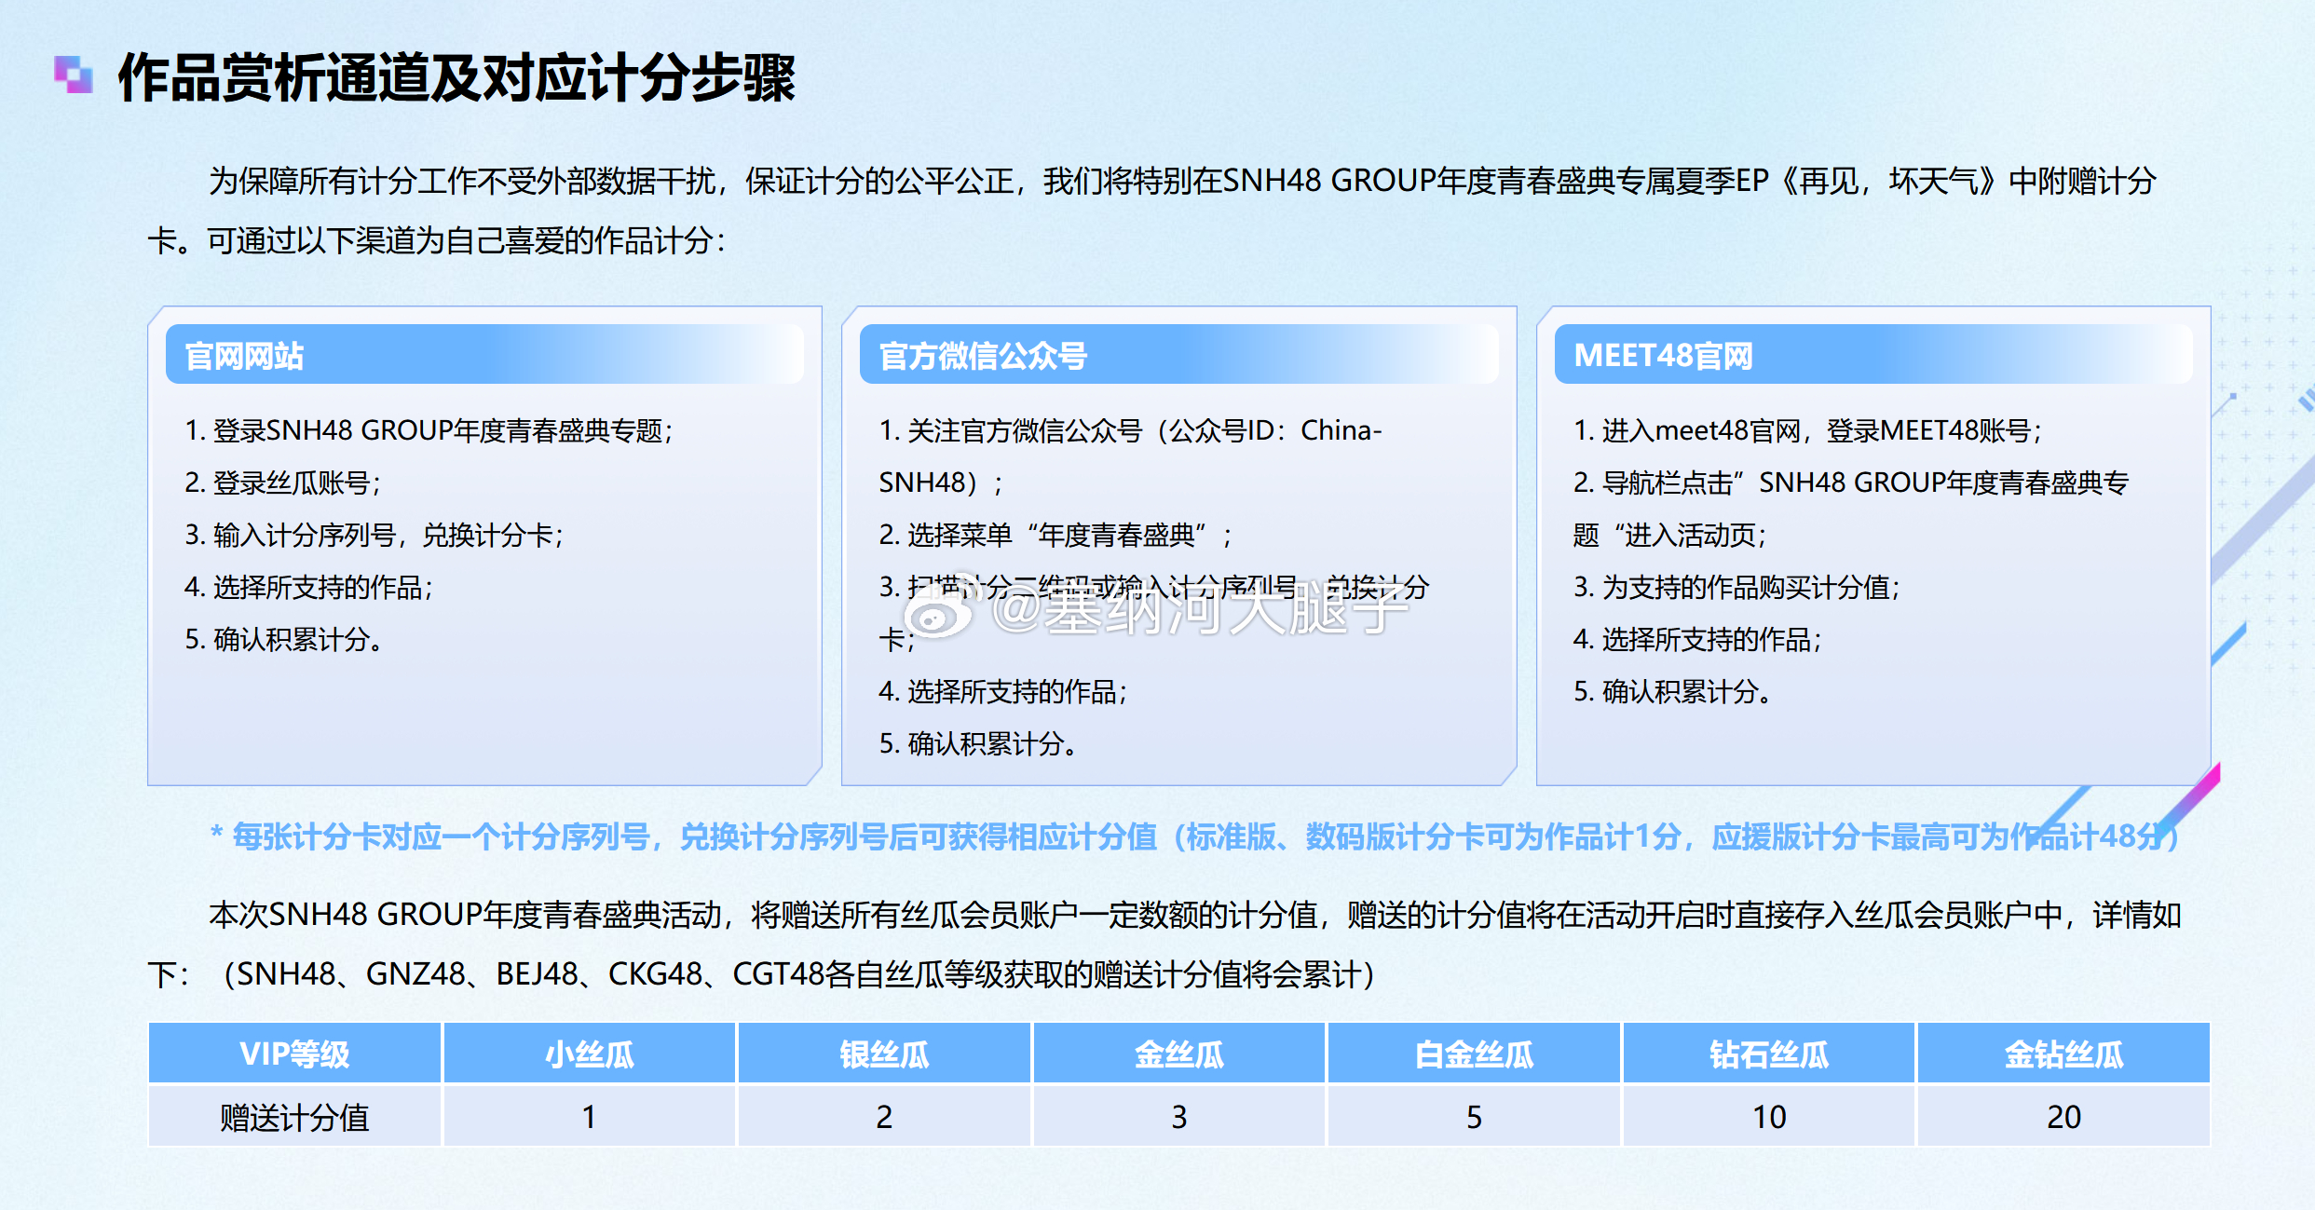Click step 3. 输入计分序列号，兑换计分卡
Image resolution: width=2315 pixels, height=1210 pixels.
point(374,535)
